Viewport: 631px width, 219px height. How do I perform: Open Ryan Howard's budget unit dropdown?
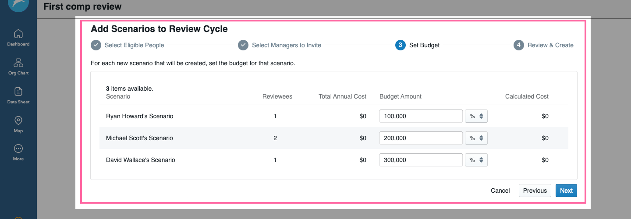pyautogui.click(x=476, y=116)
